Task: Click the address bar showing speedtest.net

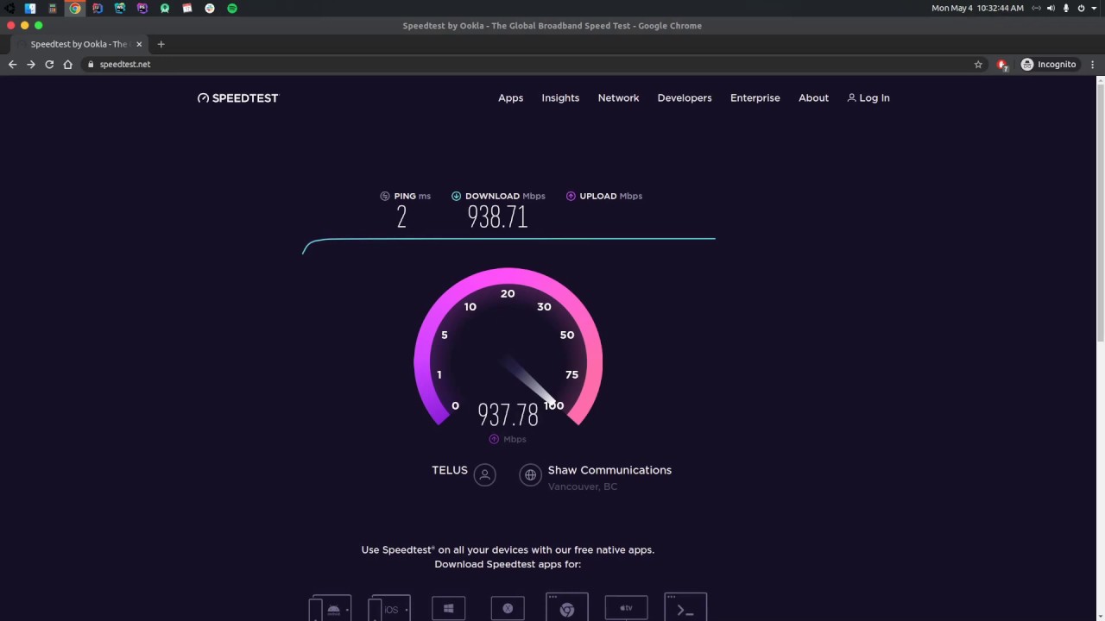Action: (x=535, y=65)
